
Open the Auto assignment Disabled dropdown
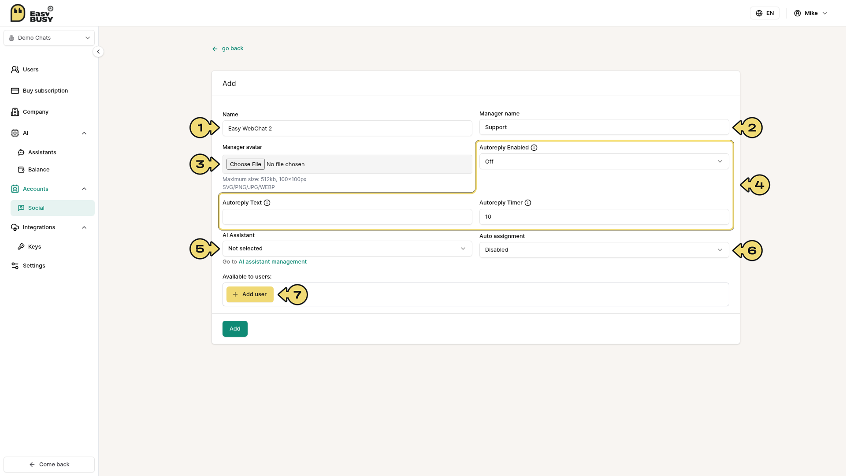point(604,250)
